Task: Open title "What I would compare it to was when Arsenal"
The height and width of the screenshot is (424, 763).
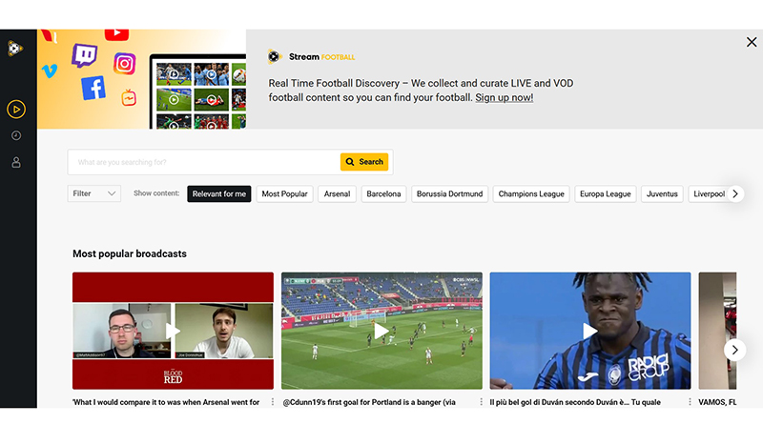Action: 166,402
